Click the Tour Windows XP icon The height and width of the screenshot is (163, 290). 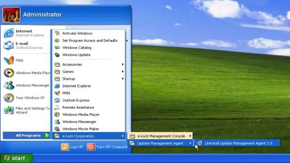[9, 98]
